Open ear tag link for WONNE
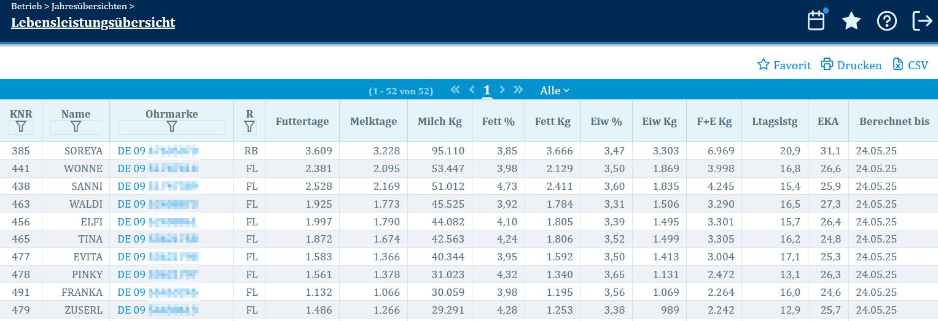Image resolution: width=938 pixels, height=321 pixels. coord(158,168)
